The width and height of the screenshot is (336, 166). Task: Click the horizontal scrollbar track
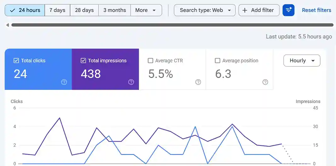point(172,25)
